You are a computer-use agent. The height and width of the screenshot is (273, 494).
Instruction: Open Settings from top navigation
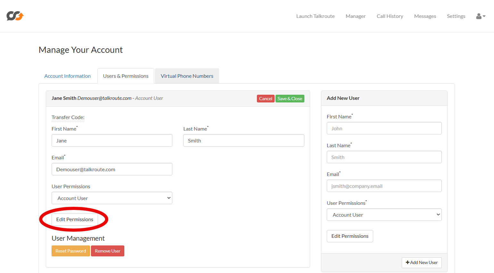click(456, 16)
